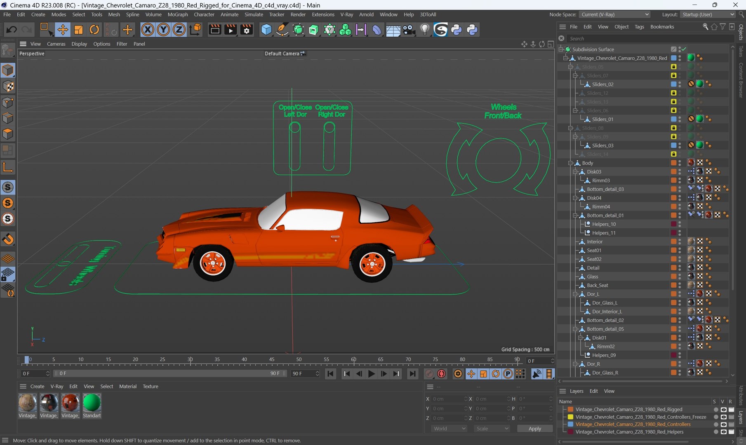This screenshot has height=445, width=746.
Task: Enable Texture mode checkered cube icon
Action: [x=8, y=86]
